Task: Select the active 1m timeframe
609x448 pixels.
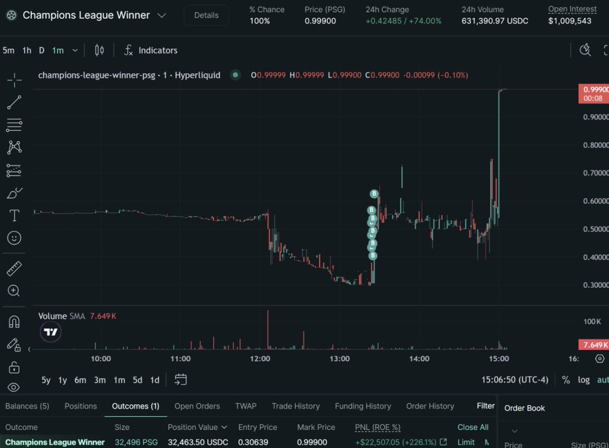Action: (x=58, y=50)
